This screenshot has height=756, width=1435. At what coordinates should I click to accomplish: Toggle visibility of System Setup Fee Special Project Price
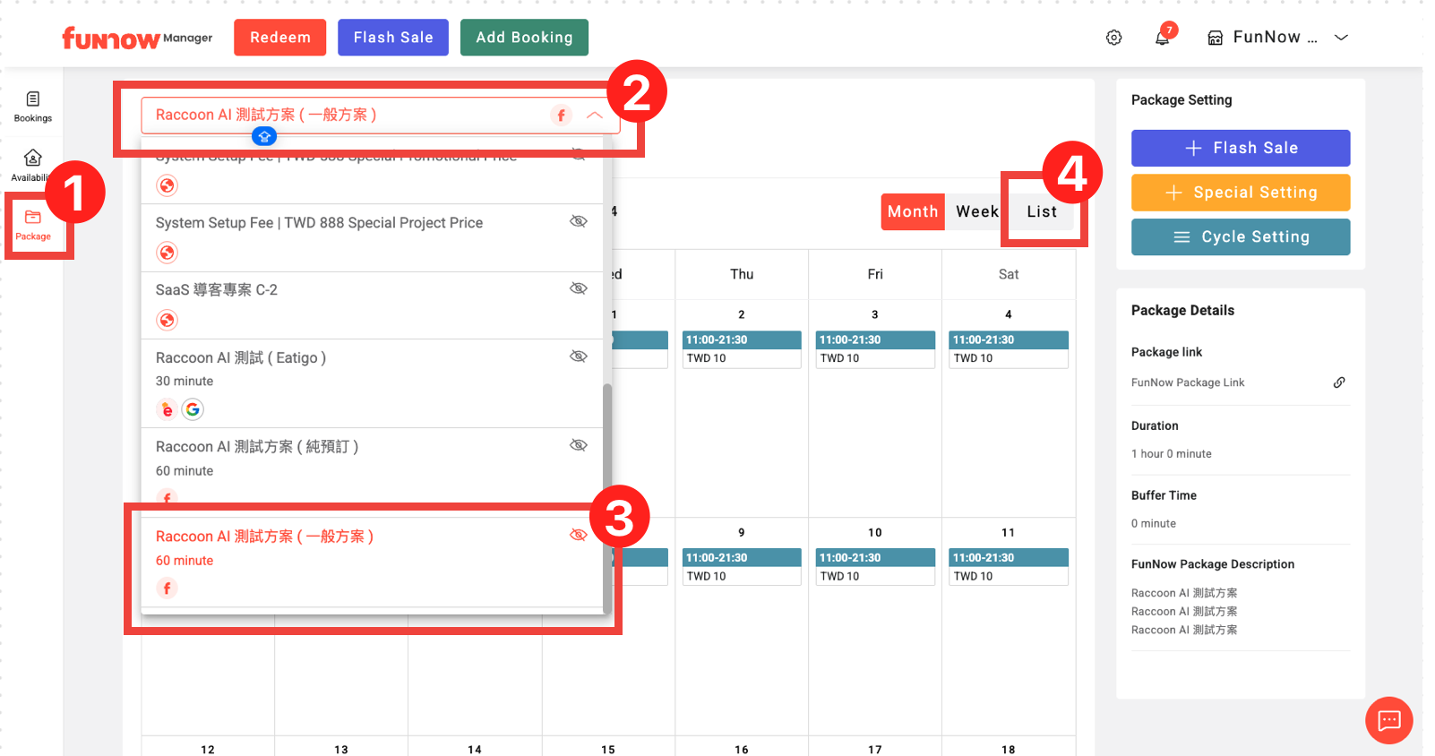pyautogui.click(x=579, y=221)
